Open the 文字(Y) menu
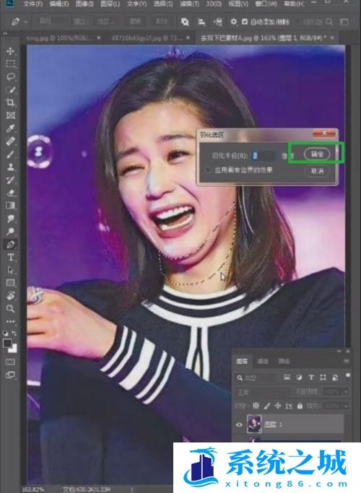 [x=136, y=4]
